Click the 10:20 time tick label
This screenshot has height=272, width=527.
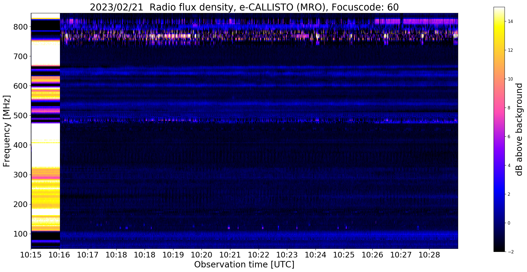click(x=202, y=255)
